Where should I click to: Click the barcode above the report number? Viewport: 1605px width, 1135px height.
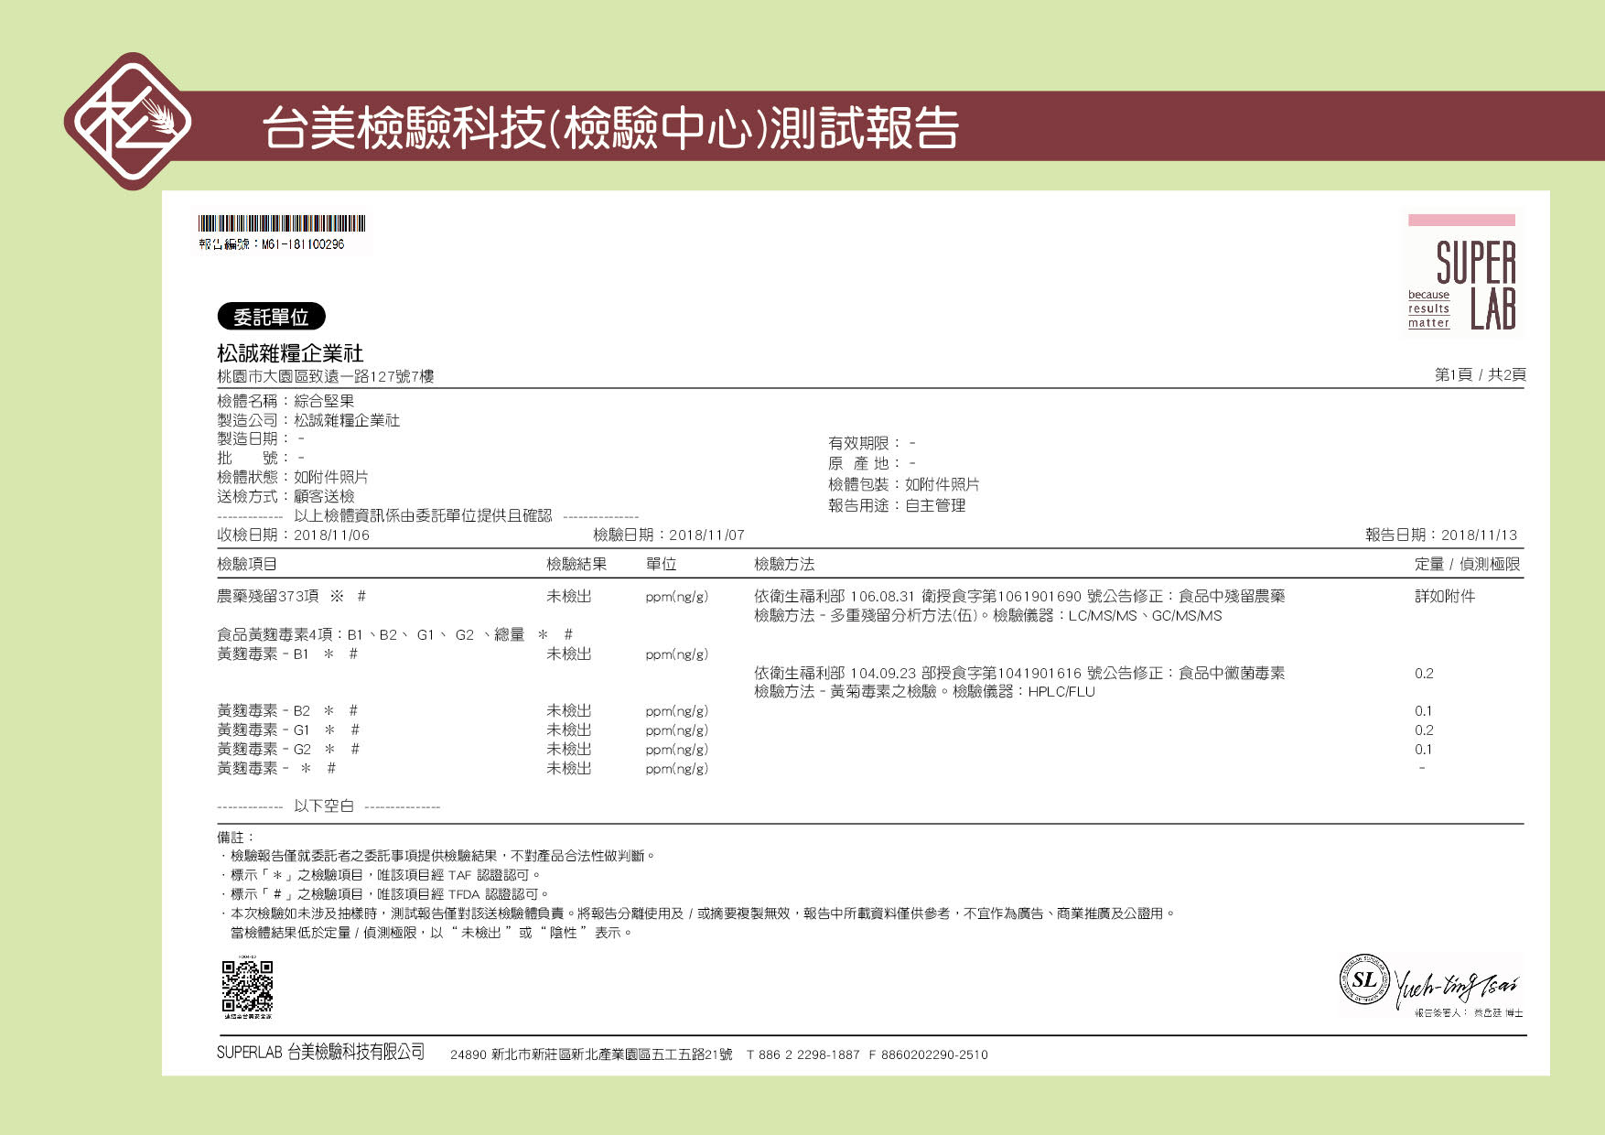pyautogui.click(x=282, y=223)
